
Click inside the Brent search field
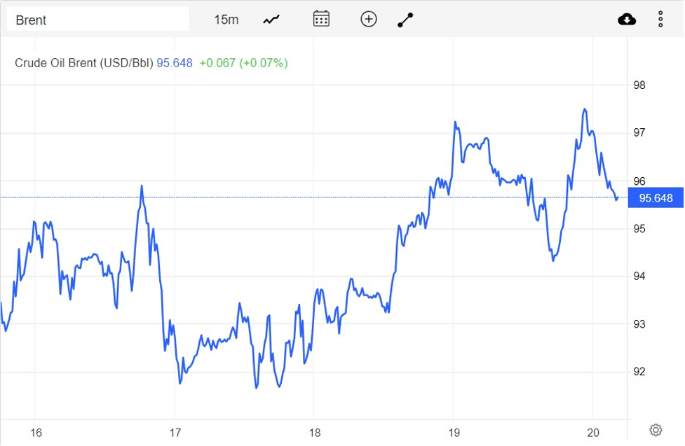point(98,20)
